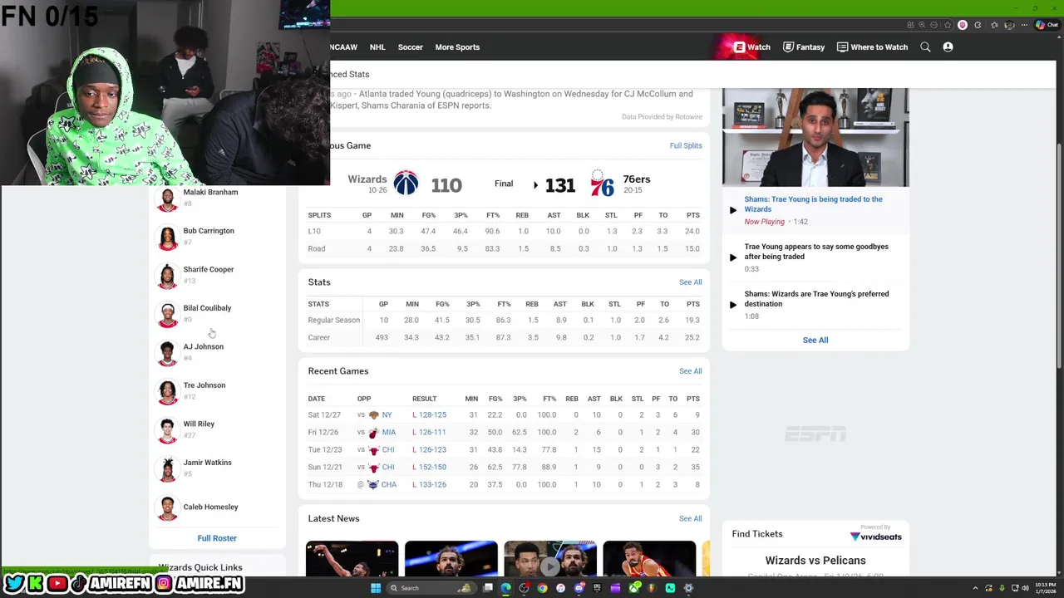The height and width of the screenshot is (598, 1064).
Task: Click the browser favorites star icon
Action: (948, 25)
